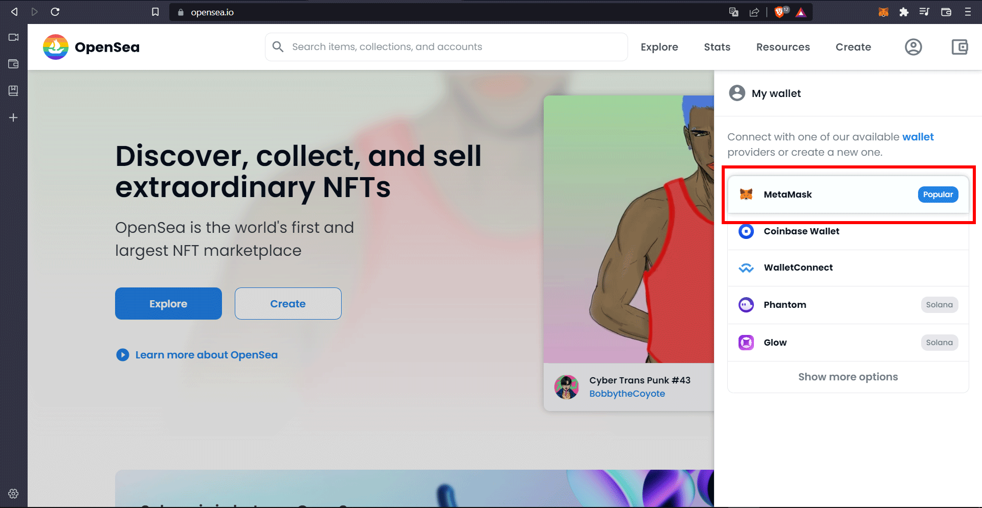Click the lock icon beside opensea.io

181,12
